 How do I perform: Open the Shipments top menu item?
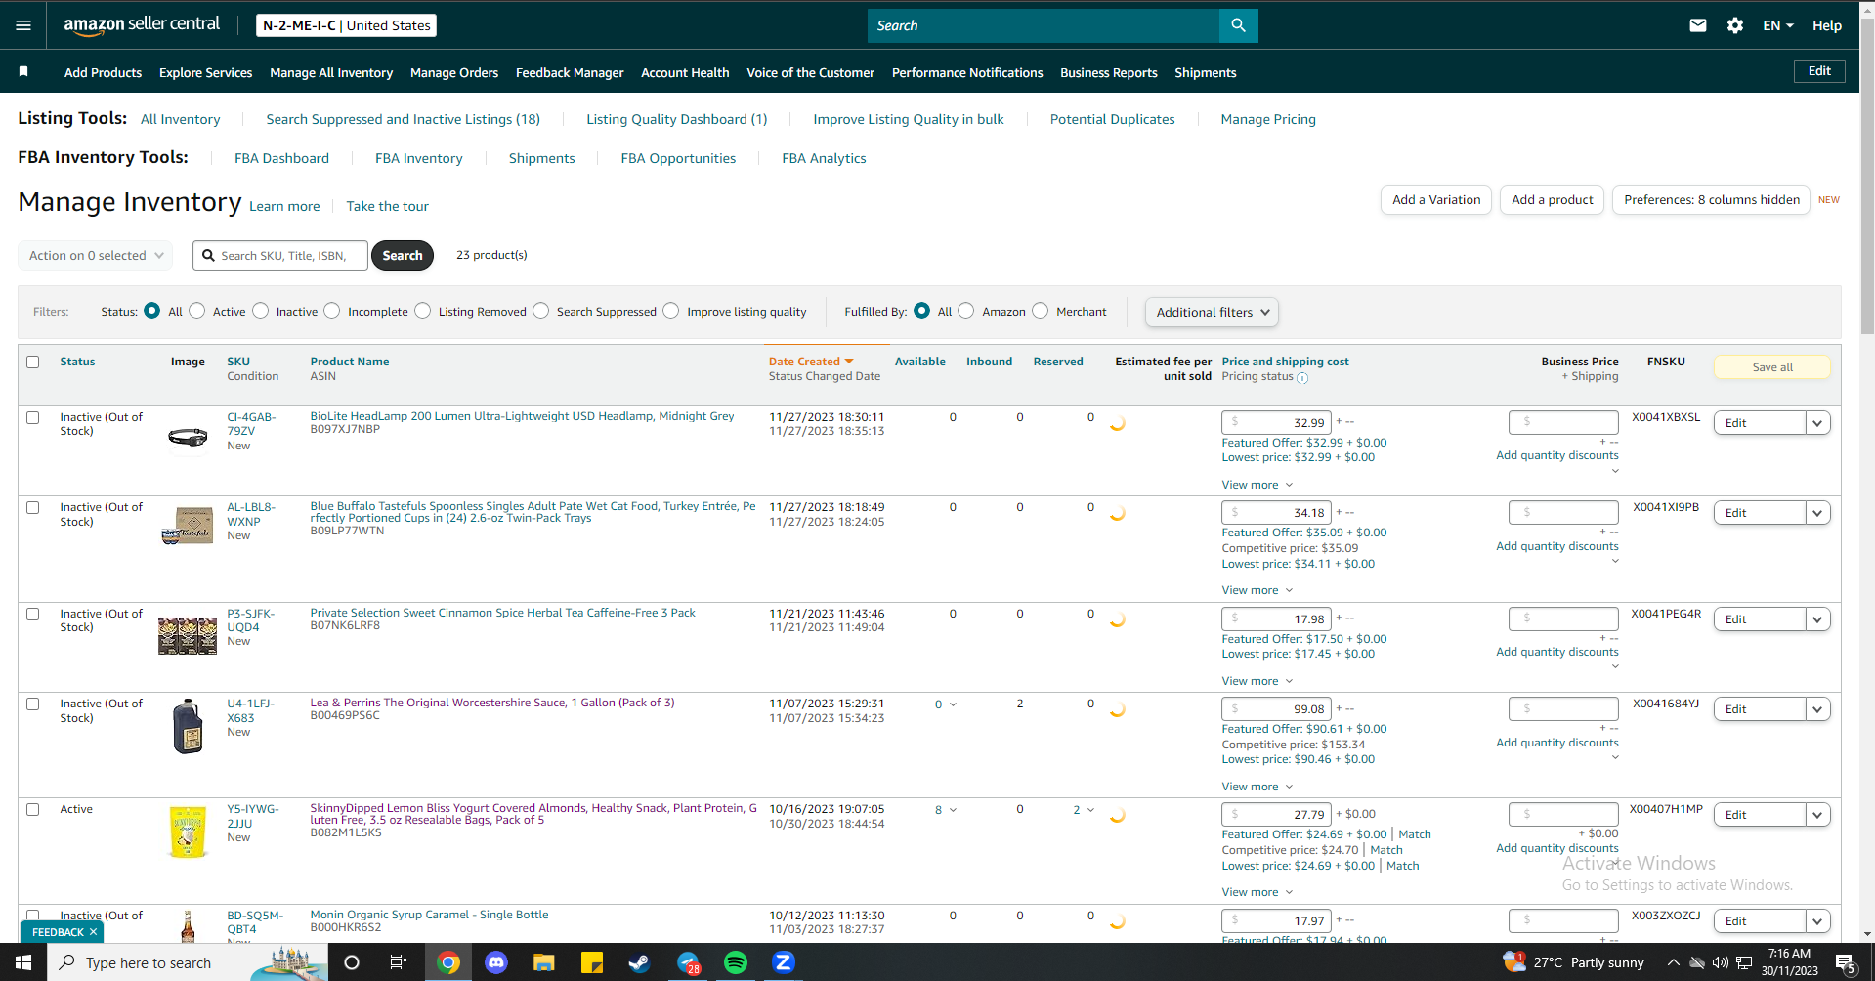[x=1206, y=72]
